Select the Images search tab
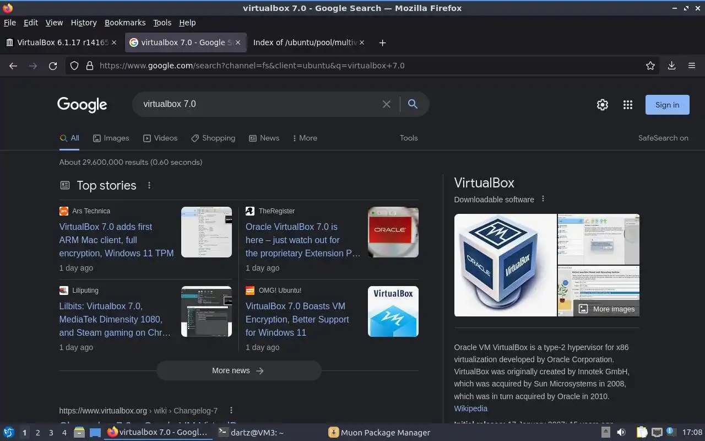Viewport: 705px width, 441px height. 111,138
